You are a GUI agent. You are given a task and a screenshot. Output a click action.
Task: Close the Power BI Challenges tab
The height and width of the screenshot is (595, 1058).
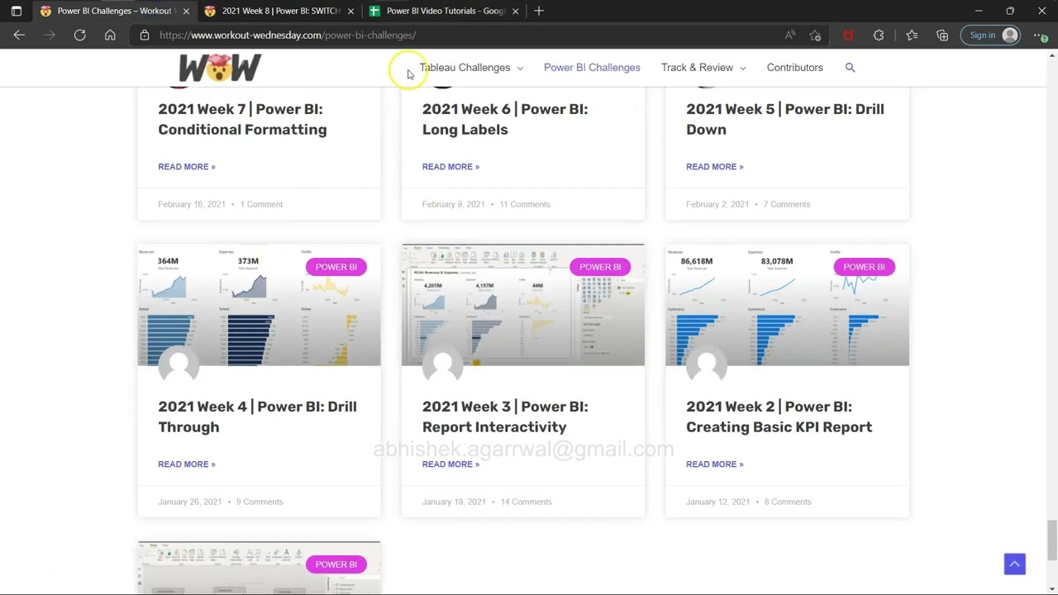tap(186, 11)
